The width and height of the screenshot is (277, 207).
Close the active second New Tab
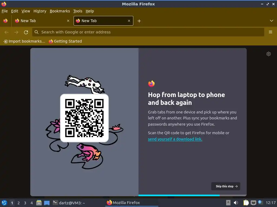129,21
